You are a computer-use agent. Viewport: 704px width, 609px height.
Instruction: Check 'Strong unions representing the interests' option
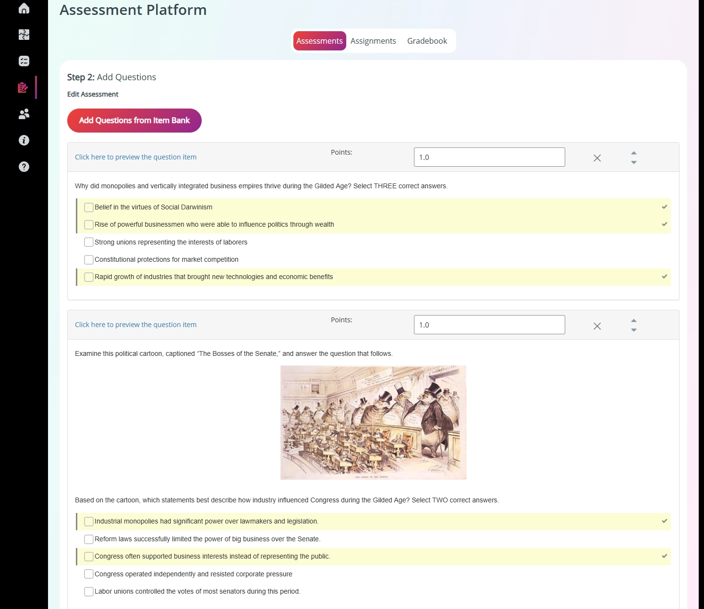(x=89, y=242)
